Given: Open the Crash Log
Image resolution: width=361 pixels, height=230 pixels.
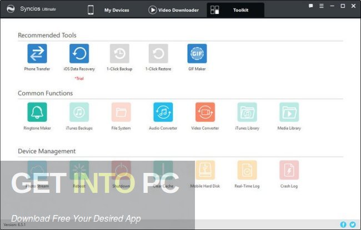Looking at the screenshot, I should click(289, 170).
